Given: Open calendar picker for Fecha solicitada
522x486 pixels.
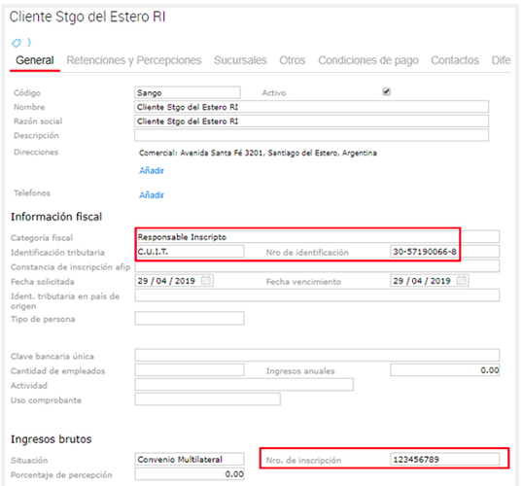Looking at the screenshot, I should pos(206,281).
